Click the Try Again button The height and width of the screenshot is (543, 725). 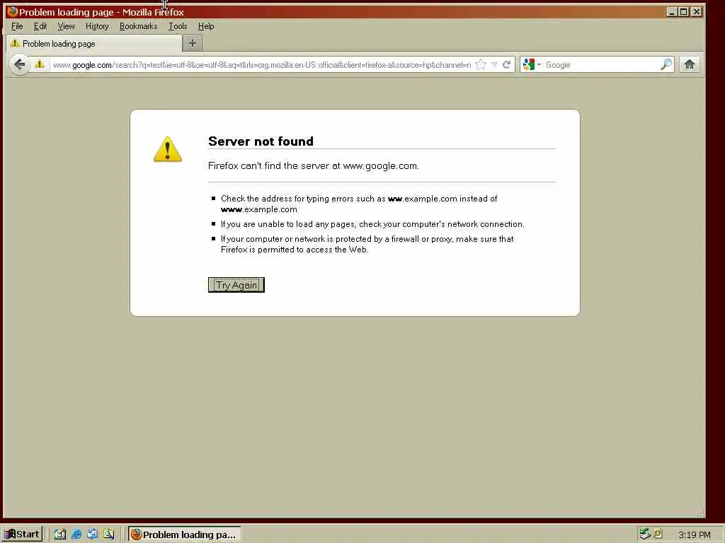click(236, 285)
